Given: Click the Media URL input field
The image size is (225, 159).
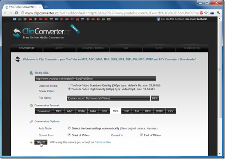Looking at the screenshot, I should tap(95, 79).
